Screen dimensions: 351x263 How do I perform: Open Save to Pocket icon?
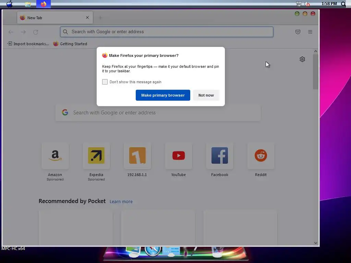[x=298, y=32]
